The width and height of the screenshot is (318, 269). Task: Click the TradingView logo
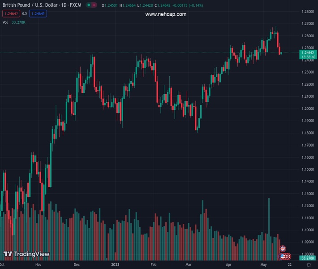click(x=26, y=254)
